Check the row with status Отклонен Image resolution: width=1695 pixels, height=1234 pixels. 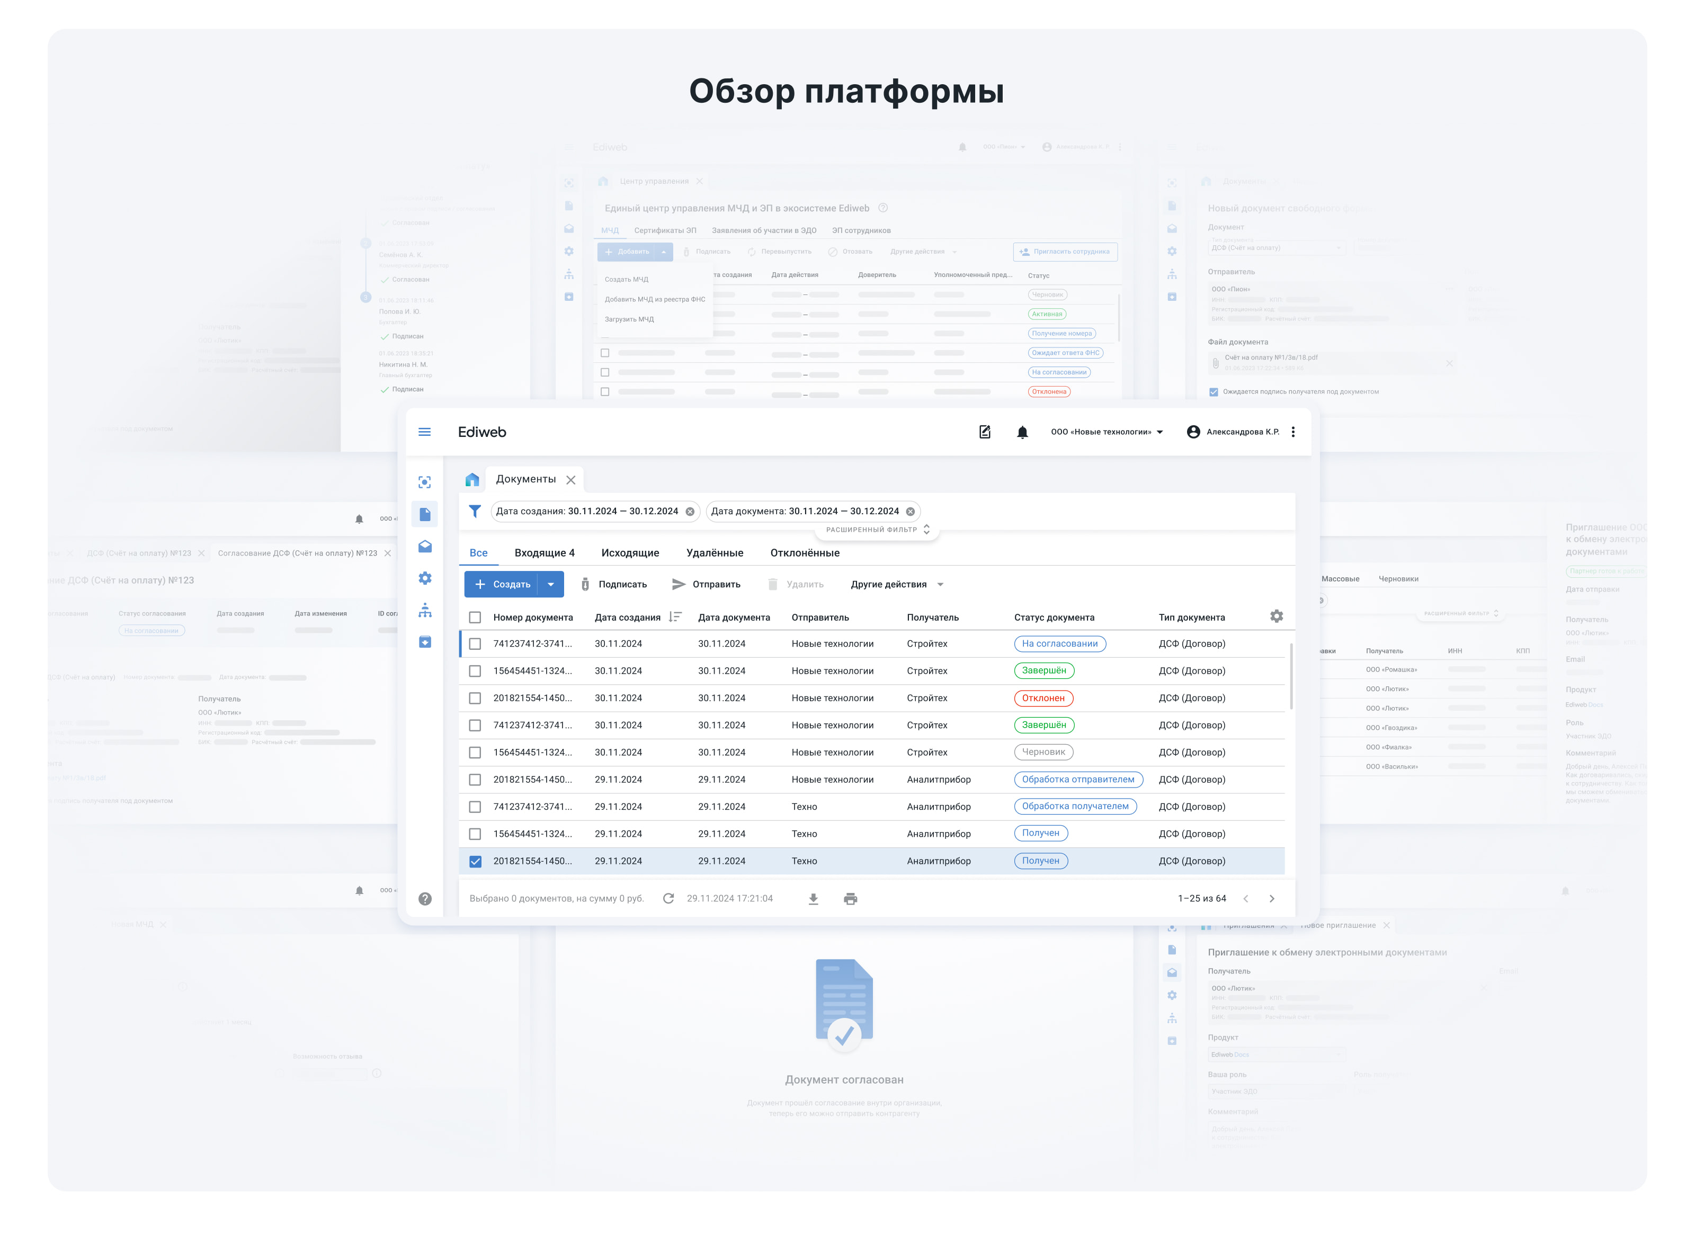(x=475, y=698)
